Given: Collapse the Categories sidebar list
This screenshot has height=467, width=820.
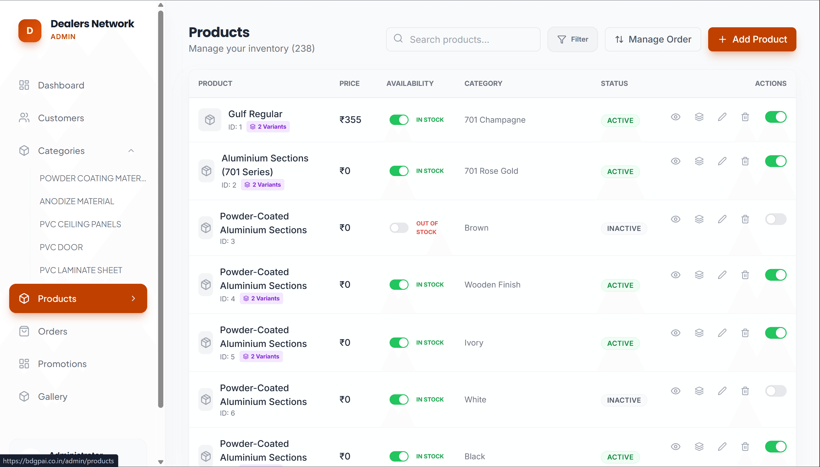Looking at the screenshot, I should pyautogui.click(x=131, y=150).
